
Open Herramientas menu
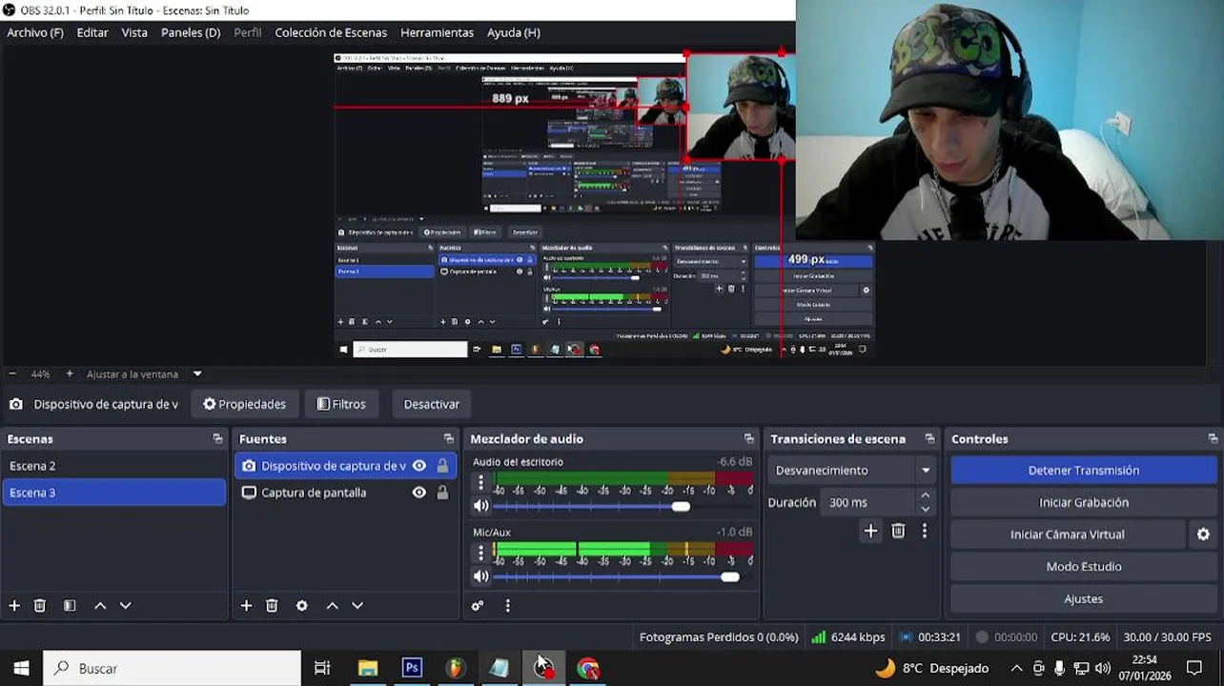click(x=437, y=32)
